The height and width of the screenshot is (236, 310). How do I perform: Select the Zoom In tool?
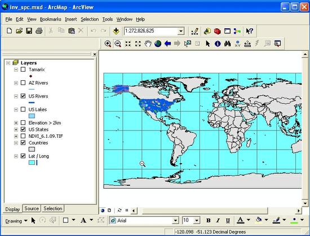(108, 43)
